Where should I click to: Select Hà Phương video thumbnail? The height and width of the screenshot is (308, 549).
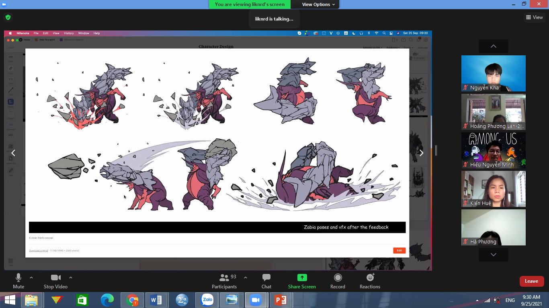[494, 227]
